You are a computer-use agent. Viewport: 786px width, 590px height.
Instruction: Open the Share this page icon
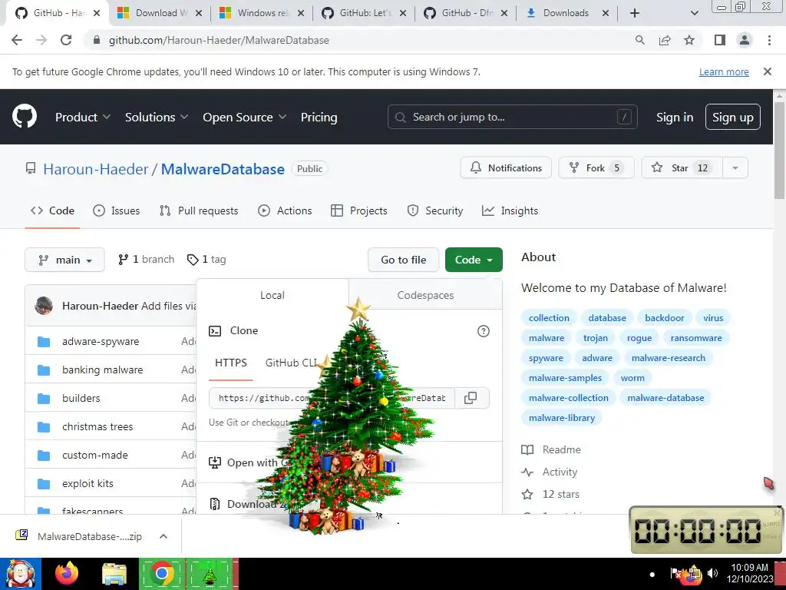pos(665,40)
